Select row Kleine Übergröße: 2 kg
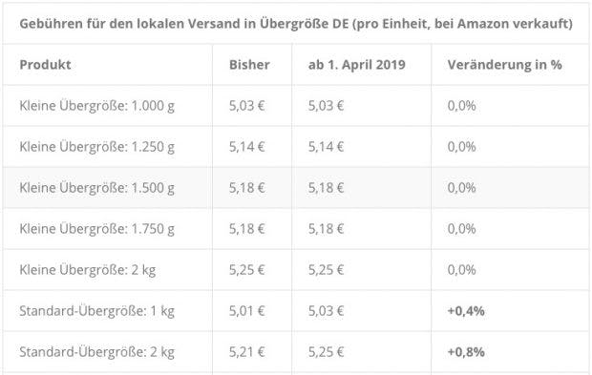Image resolution: width=592 pixels, height=375 pixels. pyautogui.click(x=296, y=270)
